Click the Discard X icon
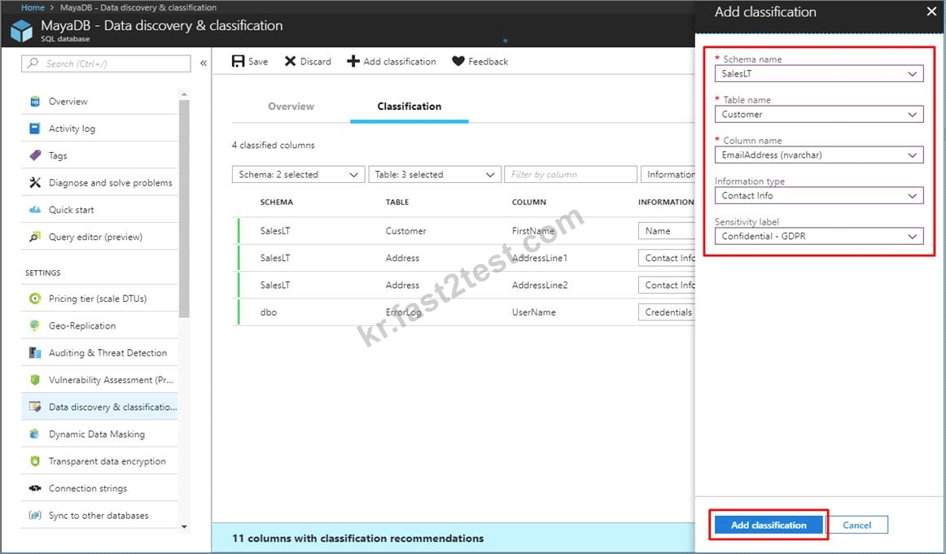The height and width of the screenshot is (554, 946). (290, 62)
